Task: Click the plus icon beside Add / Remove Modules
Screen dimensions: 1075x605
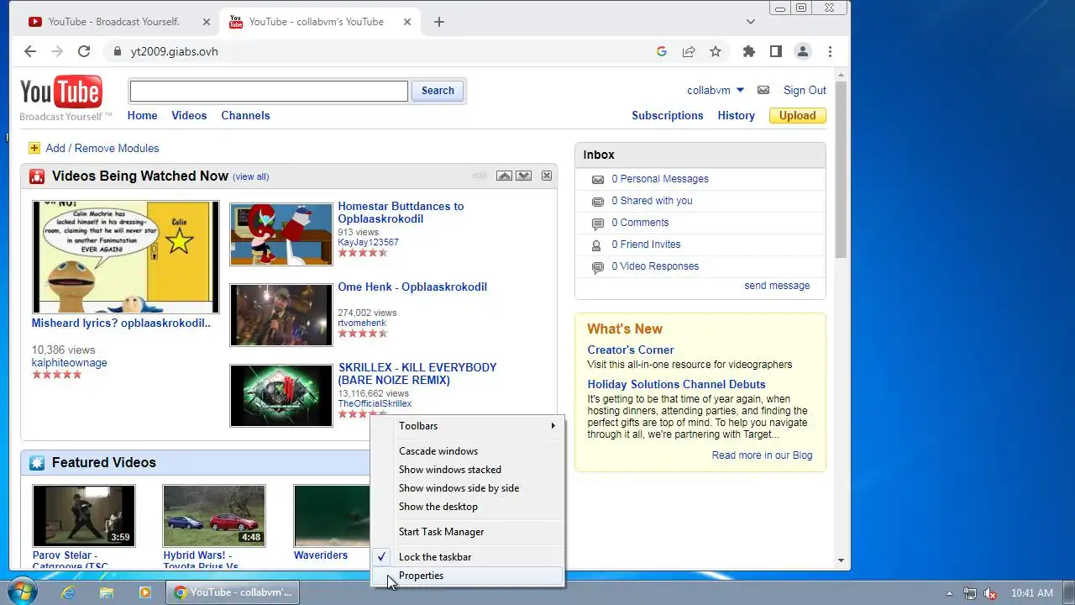Action: (34, 148)
